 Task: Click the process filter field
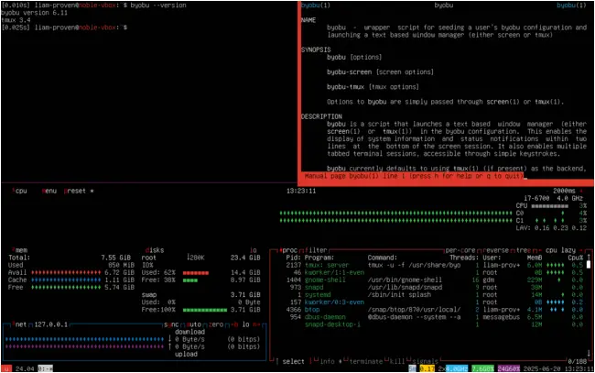pos(316,250)
